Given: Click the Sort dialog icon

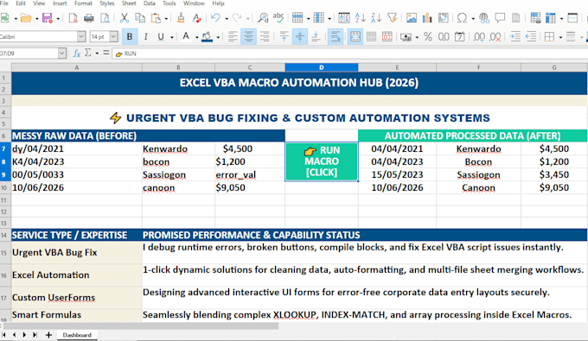Looking at the screenshot, I should (344, 17).
